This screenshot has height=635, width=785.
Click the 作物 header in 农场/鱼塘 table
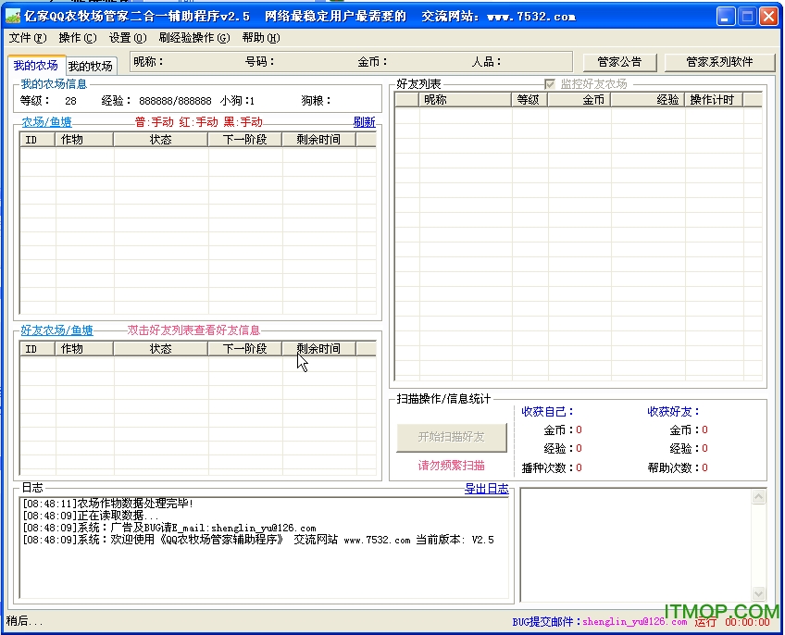click(84, 139)
